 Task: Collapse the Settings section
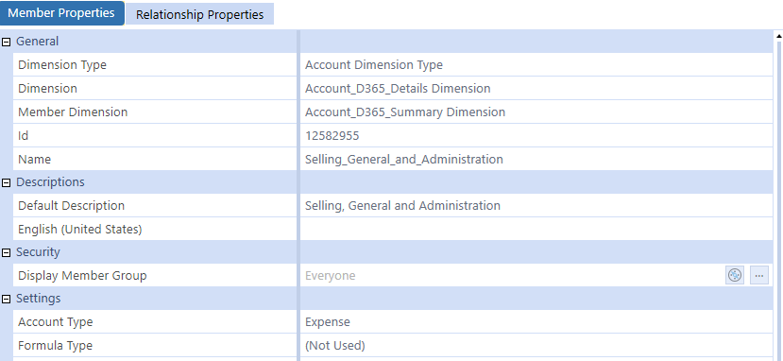coord(6,299)
